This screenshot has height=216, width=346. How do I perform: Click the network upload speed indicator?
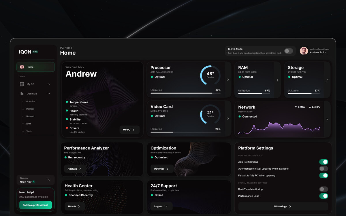pyautogui.click(x=300, y=107)
